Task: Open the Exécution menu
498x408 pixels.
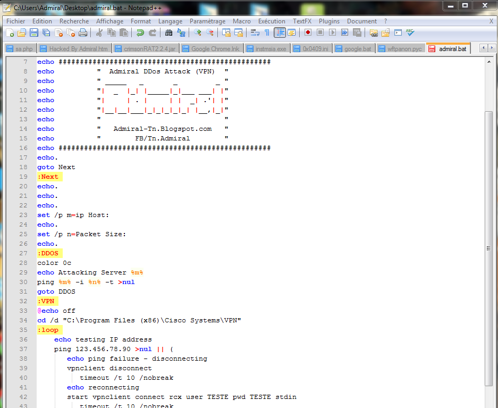Action: point(272,21)
